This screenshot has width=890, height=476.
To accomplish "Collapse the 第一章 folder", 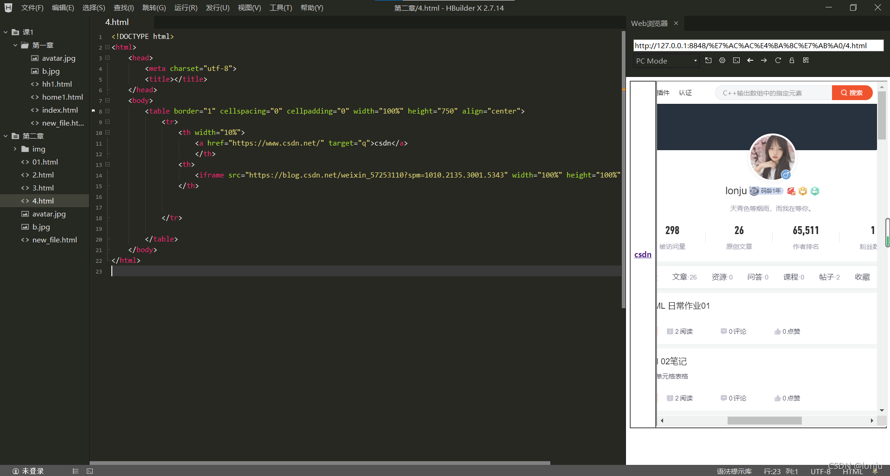I will click(x=15, y=45).
